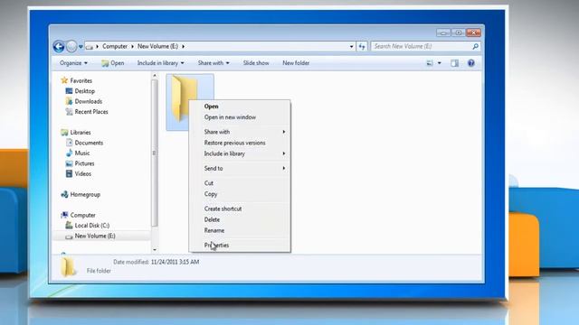Select Videos library in navigation pane

click(82, 173)
